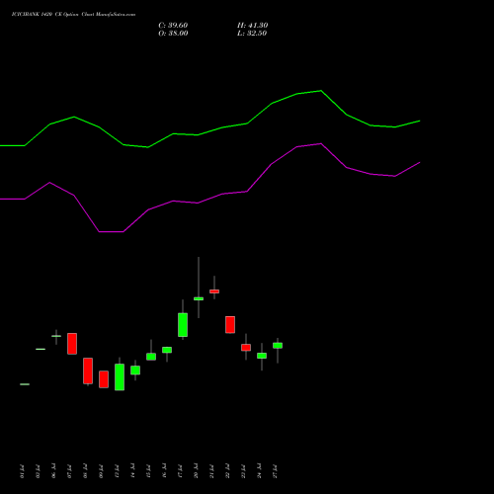Click the 06 Jul date axis label

(x=53, y=471)
